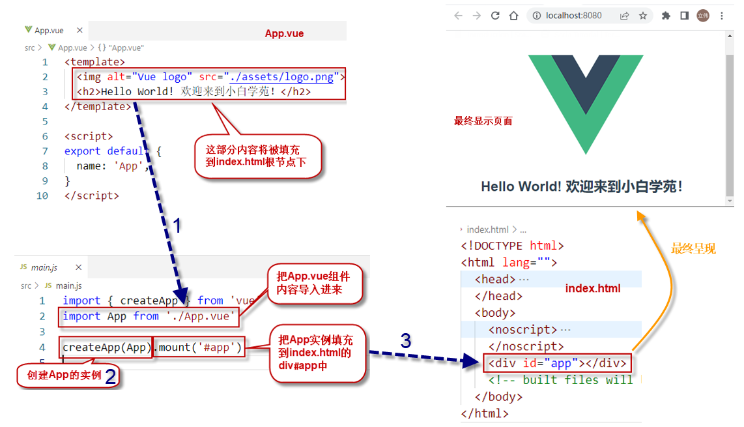Open the Extensions puzzle icon
The height and width of the screenshot is (427, 744).
click(666, 16)
